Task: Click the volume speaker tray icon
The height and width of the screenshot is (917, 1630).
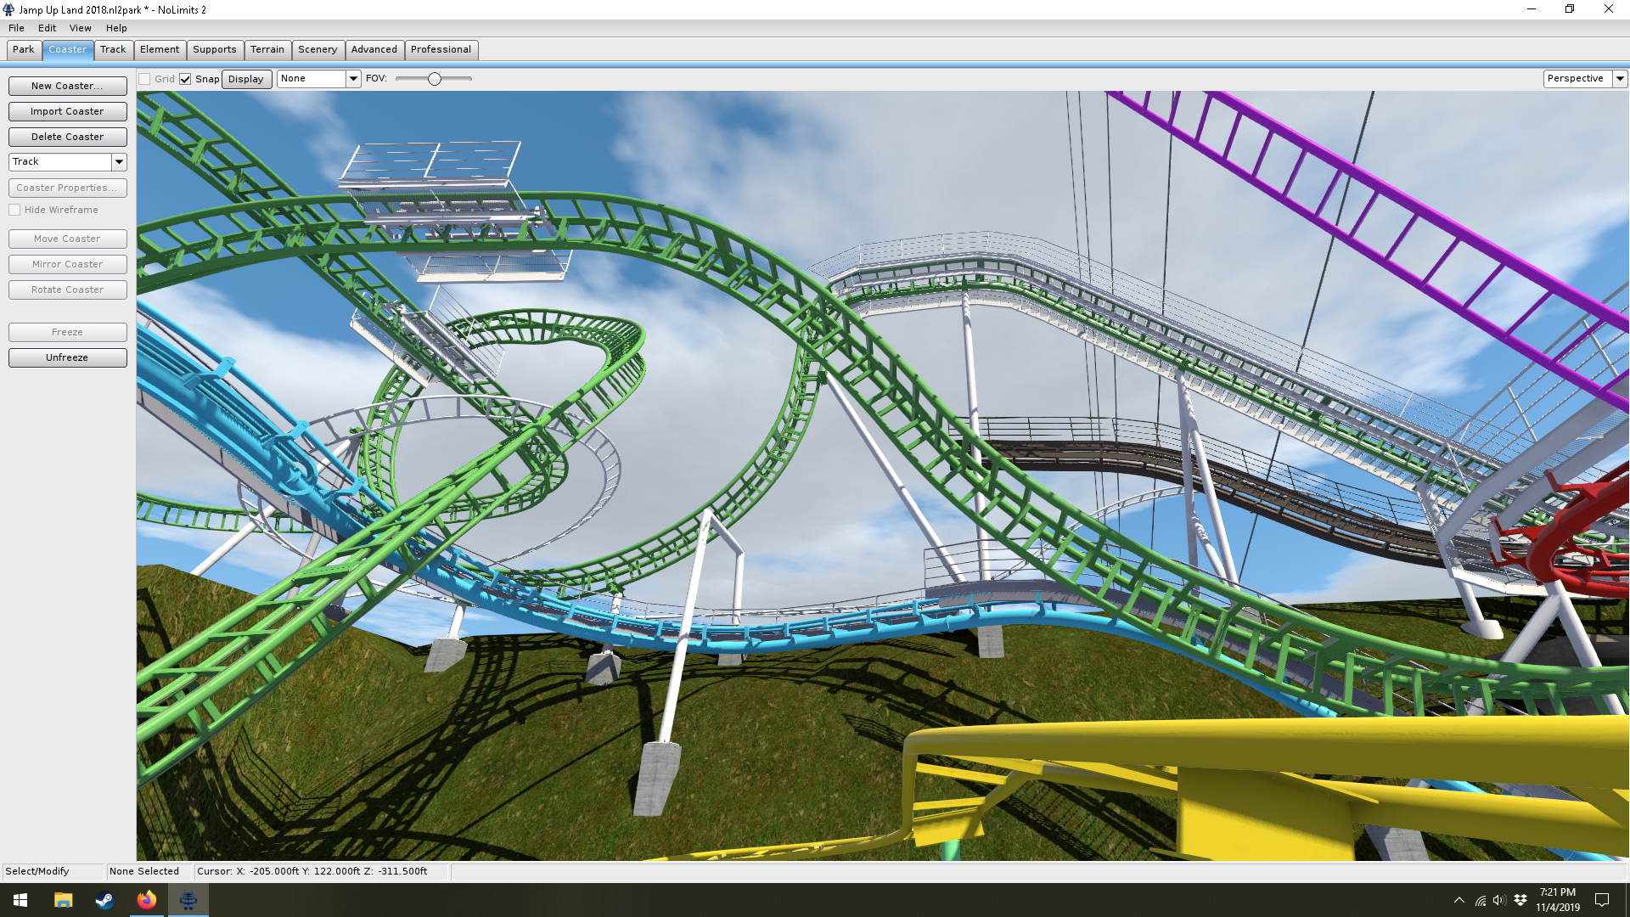Action: (1498, 900)
